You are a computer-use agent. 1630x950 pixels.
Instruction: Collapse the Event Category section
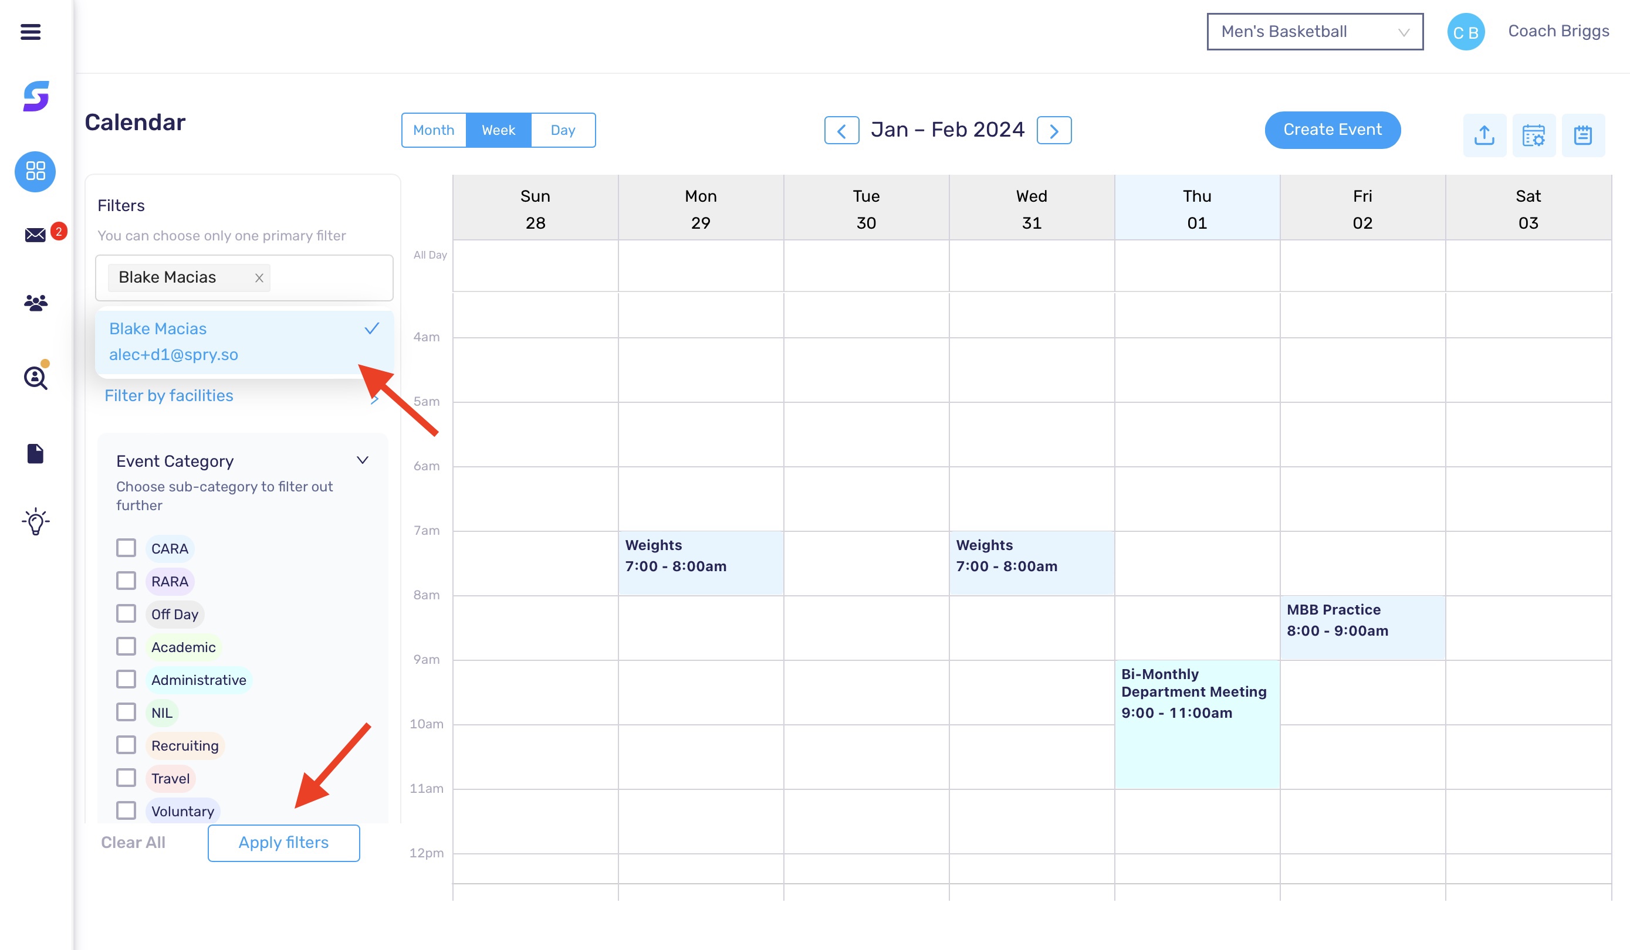363,460
